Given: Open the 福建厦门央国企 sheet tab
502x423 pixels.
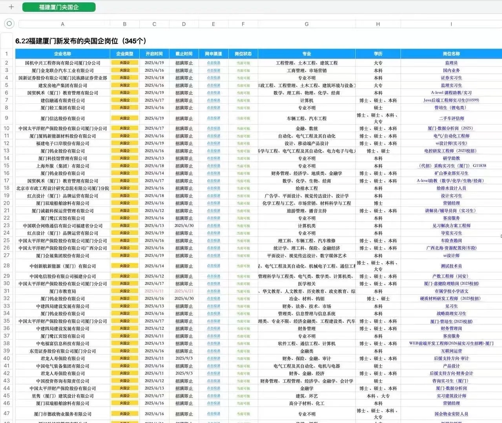Looking at the screenshot, I should 59,7.
